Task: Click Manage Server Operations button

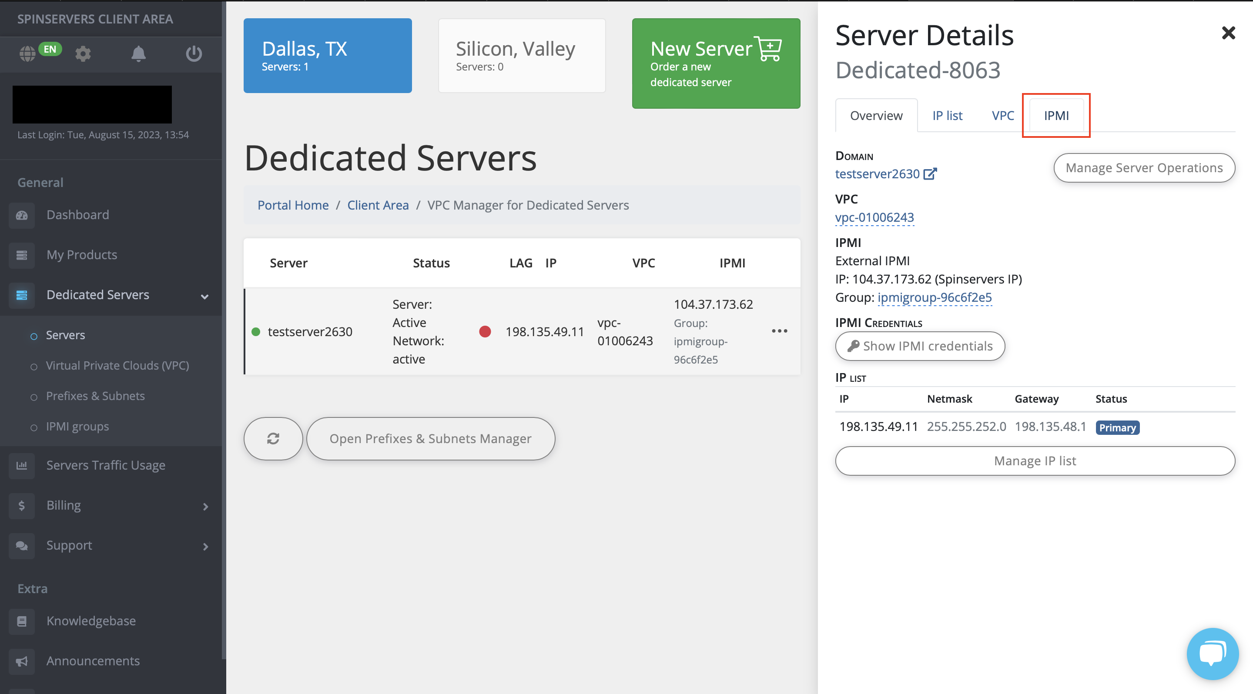Action: 1143,168
